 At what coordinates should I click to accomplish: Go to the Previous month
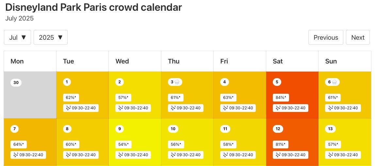(x=326, y=37)
